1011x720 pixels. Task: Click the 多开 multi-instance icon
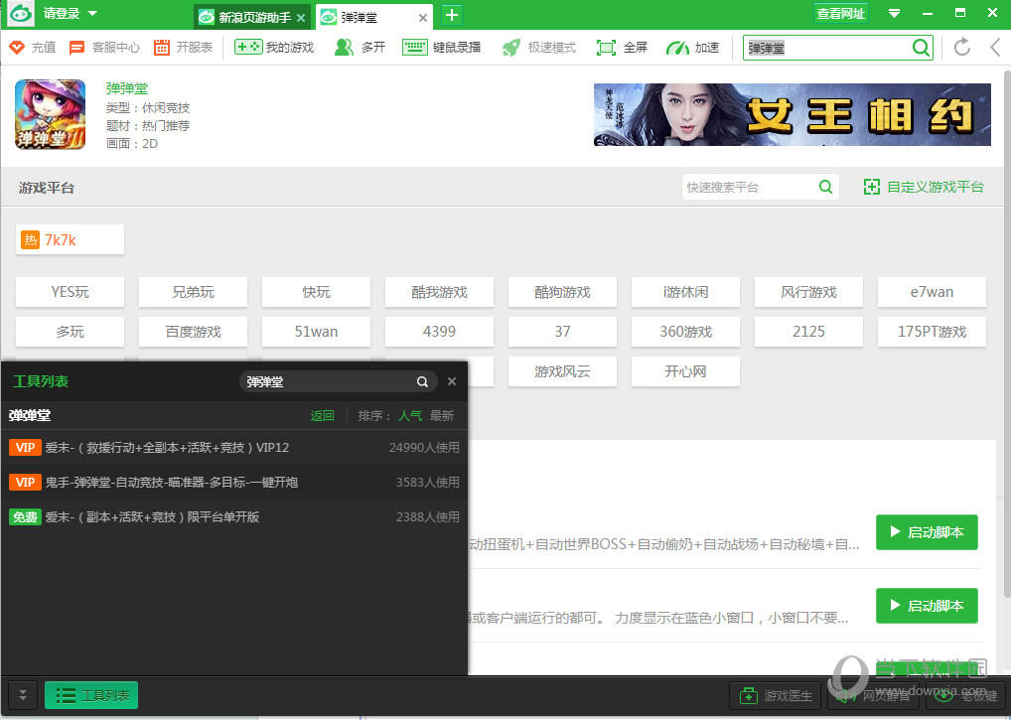[360, 47]
